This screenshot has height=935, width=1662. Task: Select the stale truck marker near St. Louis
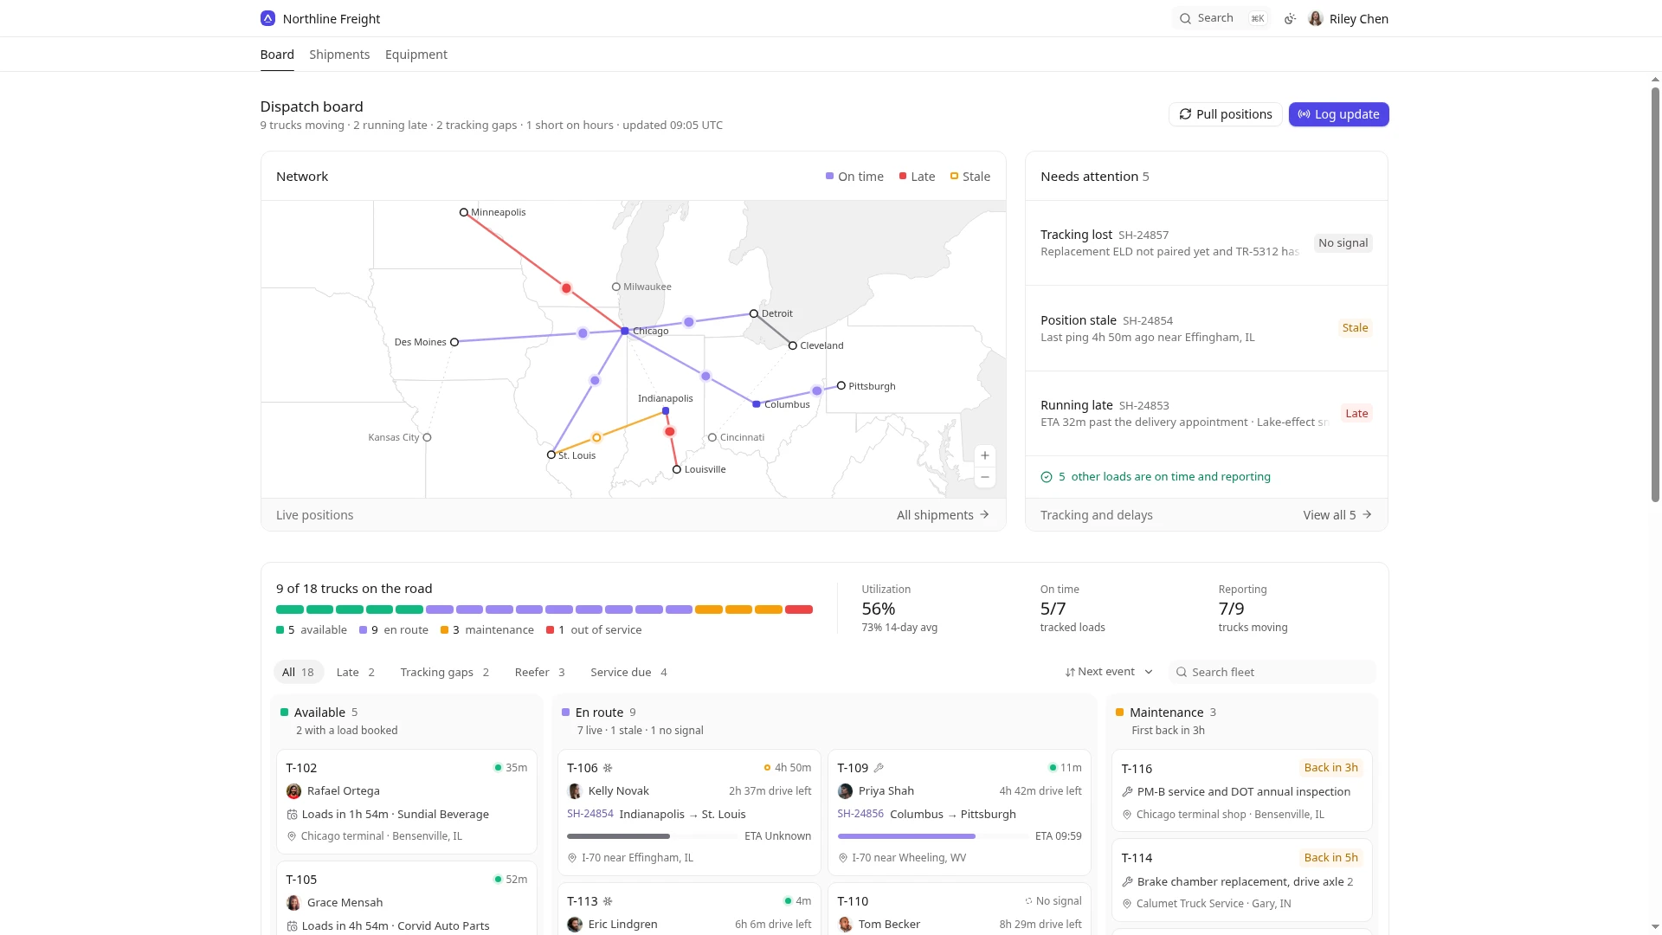[596, 438]
